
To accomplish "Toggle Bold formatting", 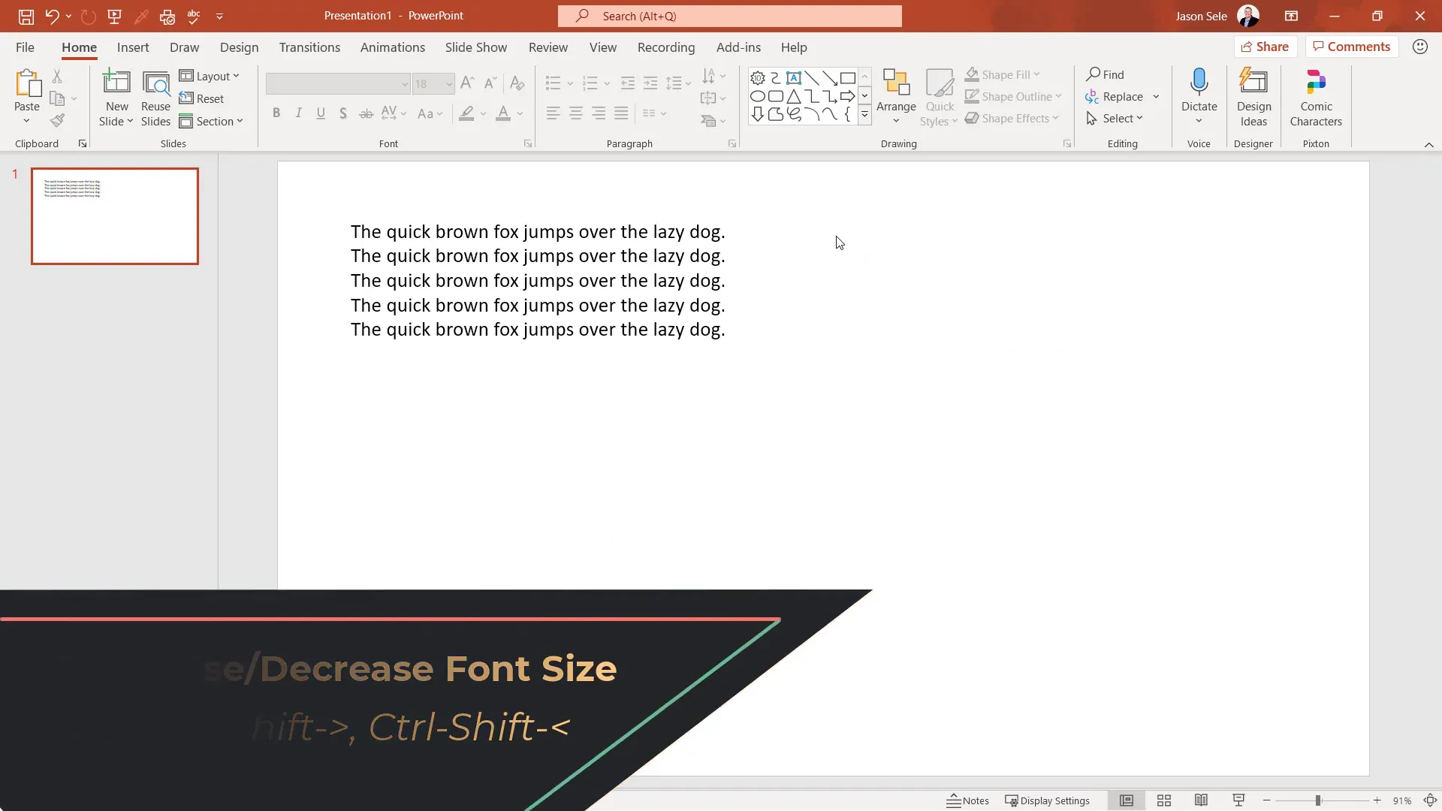I will coord(276,113).
